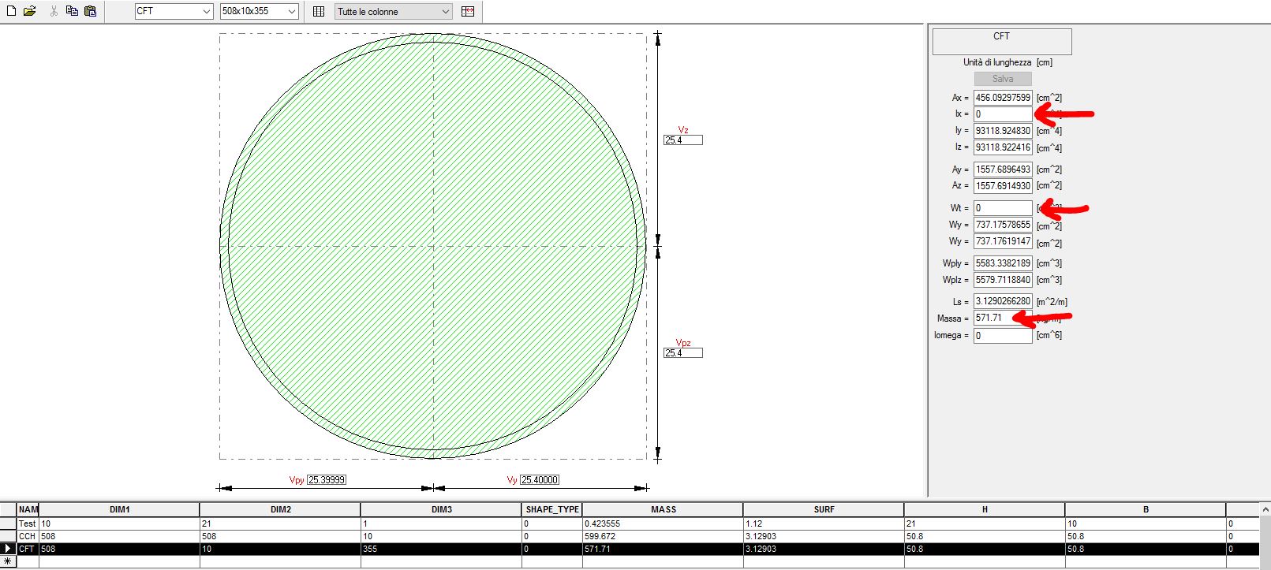Click the Copy icon in toolbar
Screen dimensions: 1271x570
(x=72, y=11)
